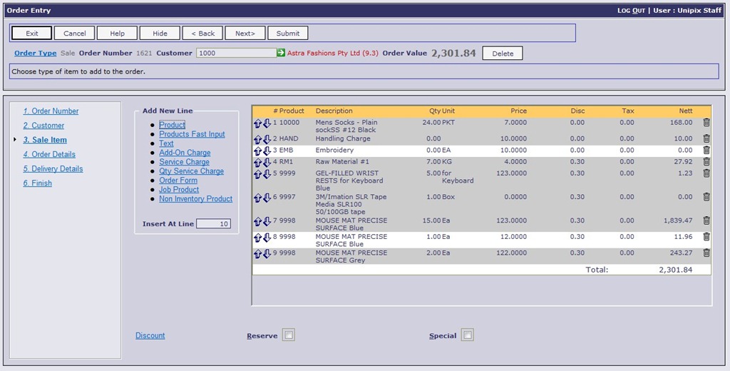730x371 pixels.
Task: Delete line 8 MOUSE MAT Blue
Action: 706,237
